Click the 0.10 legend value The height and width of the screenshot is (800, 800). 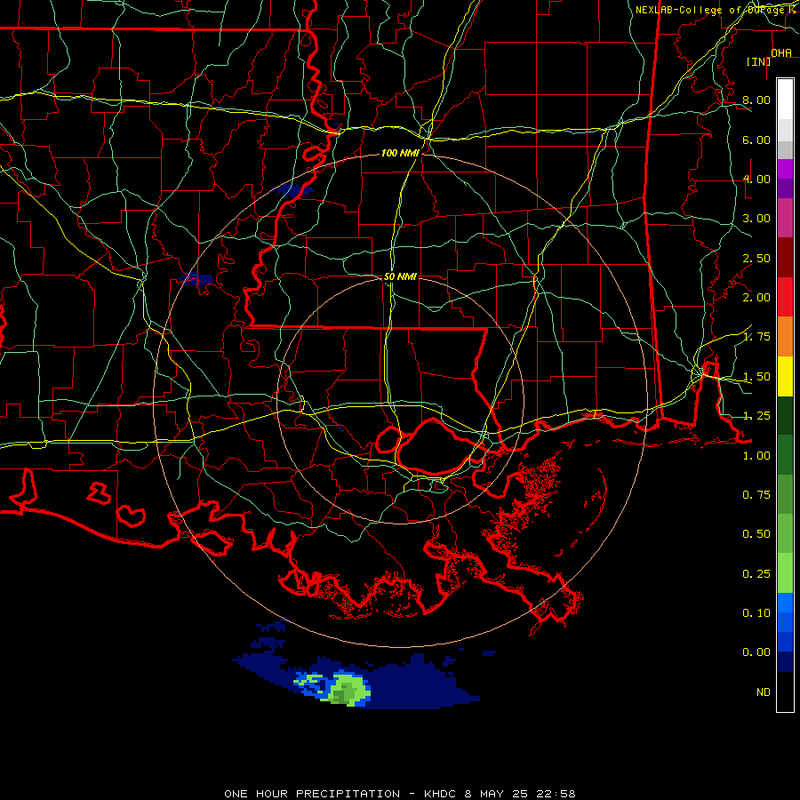(x=756, y=613)
